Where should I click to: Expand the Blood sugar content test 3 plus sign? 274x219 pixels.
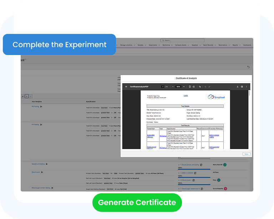tap(179, 189)
